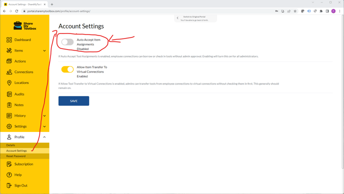Reload the page with the browser refresh icon

click(16, 11)
